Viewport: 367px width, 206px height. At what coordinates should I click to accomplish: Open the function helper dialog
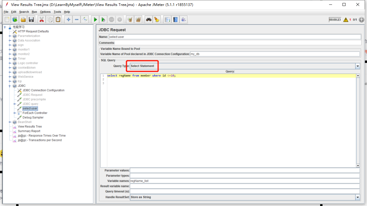click(x=167, y=20)
